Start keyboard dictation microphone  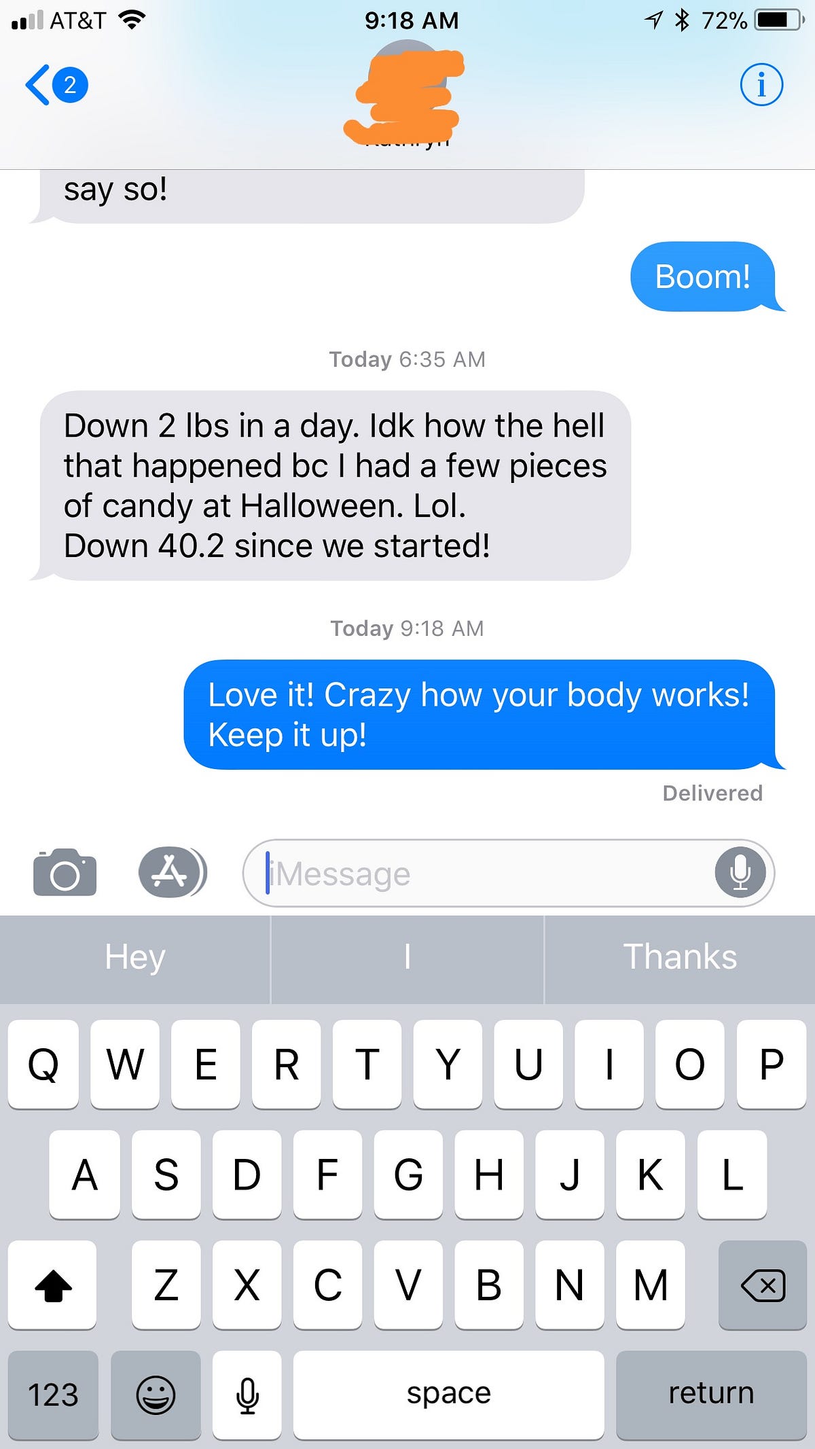tap(247, 1395)
